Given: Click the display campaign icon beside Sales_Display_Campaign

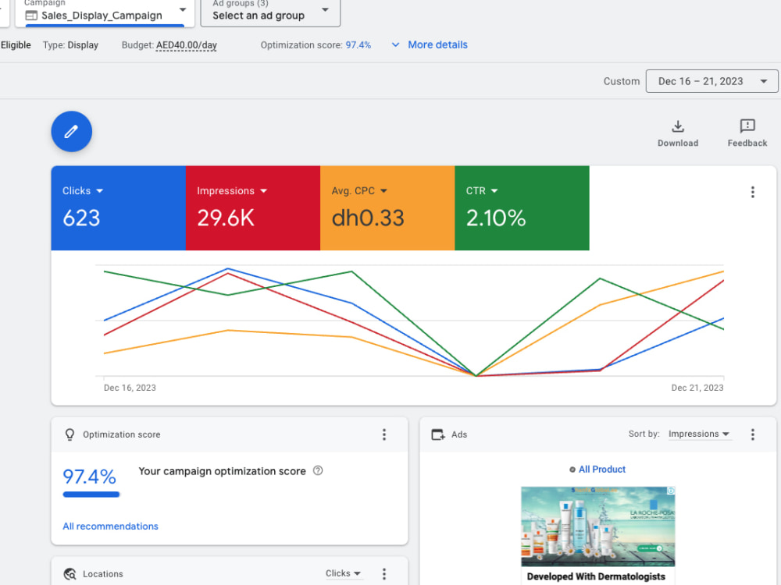Looking at the screenshot, I should click(31, 16).
